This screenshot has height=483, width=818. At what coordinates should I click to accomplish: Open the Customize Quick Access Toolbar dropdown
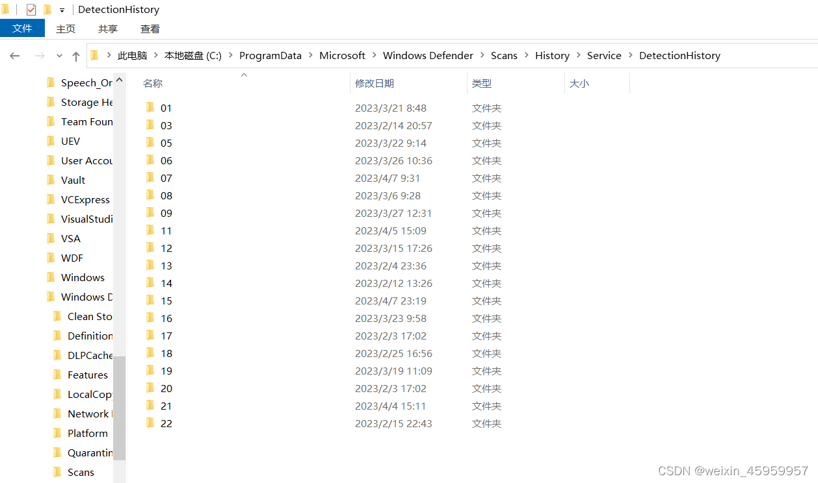click(x=62, y=10)
